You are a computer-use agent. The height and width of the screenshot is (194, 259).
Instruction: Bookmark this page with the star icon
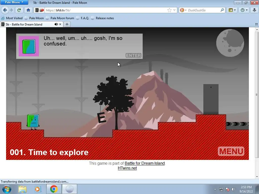click(x=169, y=10)
